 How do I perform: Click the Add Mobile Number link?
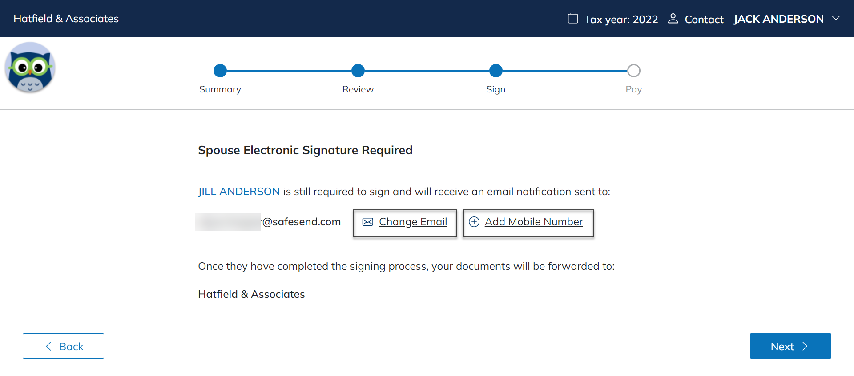pyautogui.click(x=534, y=222)
